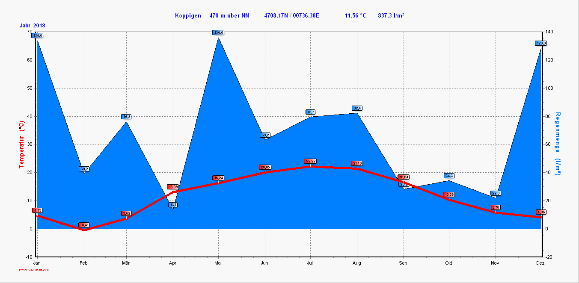This screenshot has width=579, height=283.
Task: Click the May rainfall label 136,0
Action: tap(218, 32)
